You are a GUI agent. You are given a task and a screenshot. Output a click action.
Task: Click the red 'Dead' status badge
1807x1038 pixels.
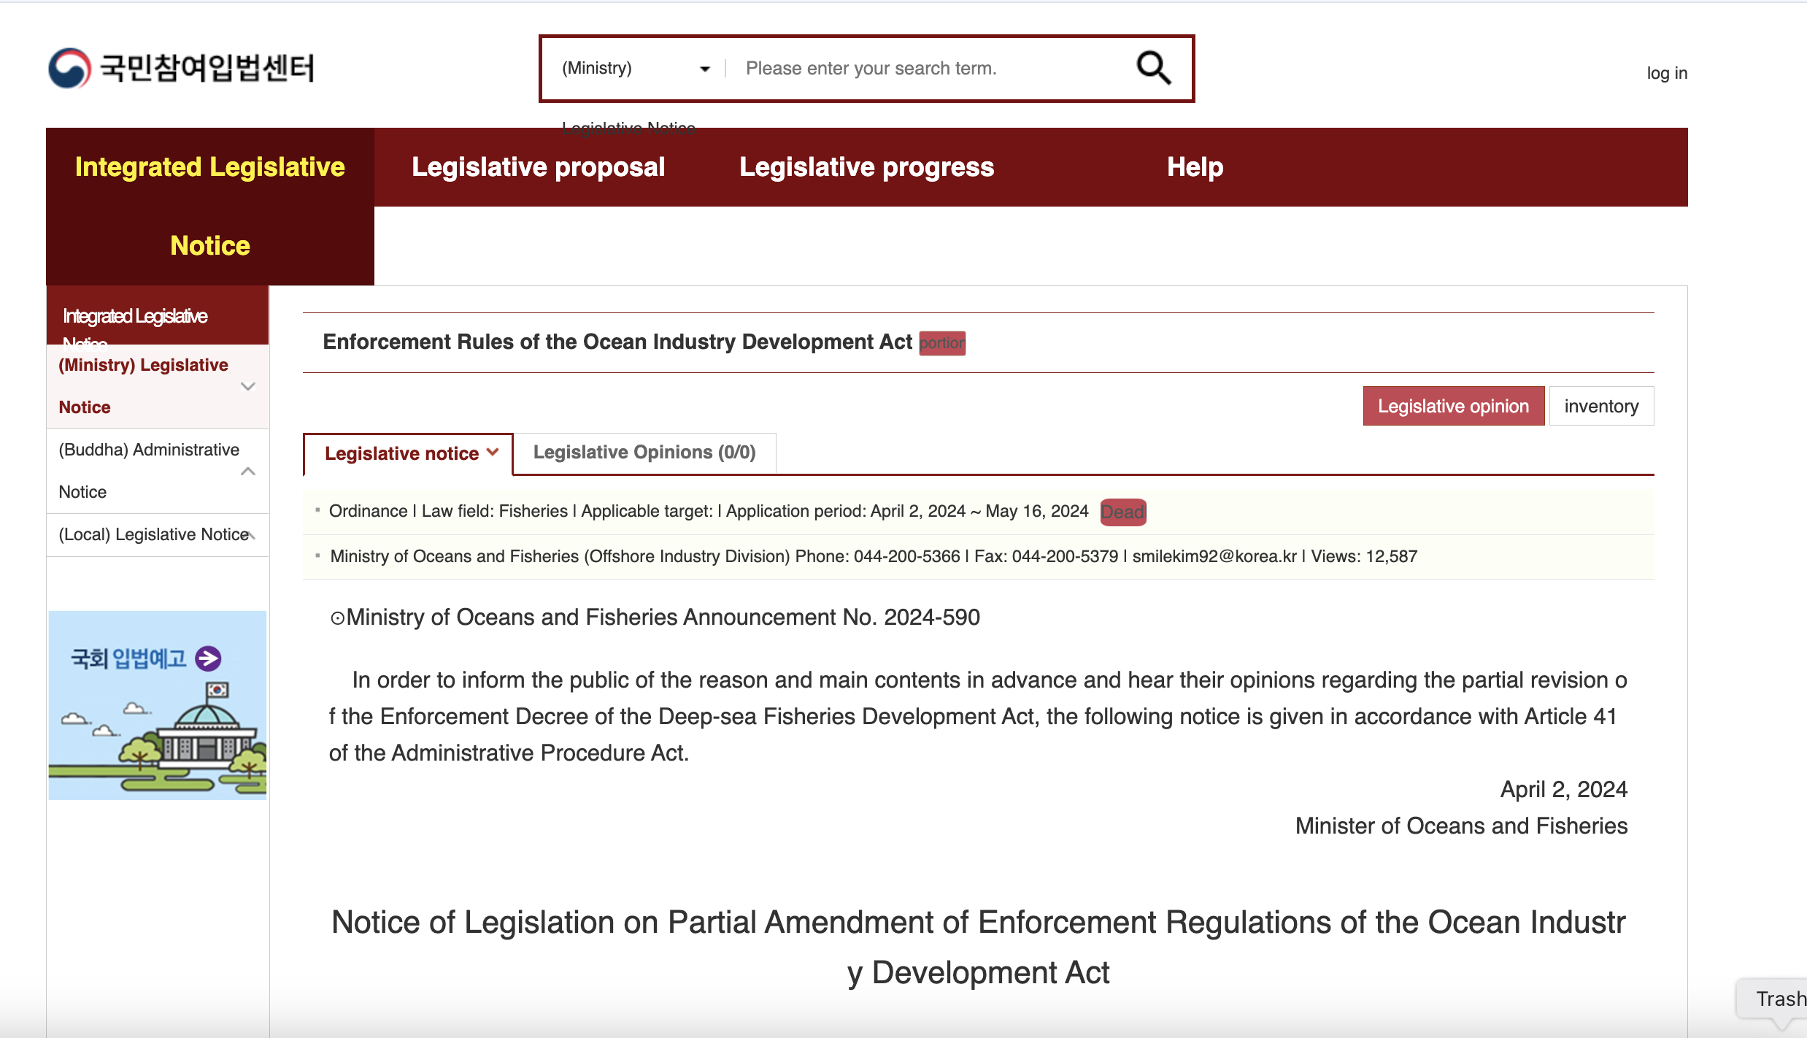click(1122, 512)
